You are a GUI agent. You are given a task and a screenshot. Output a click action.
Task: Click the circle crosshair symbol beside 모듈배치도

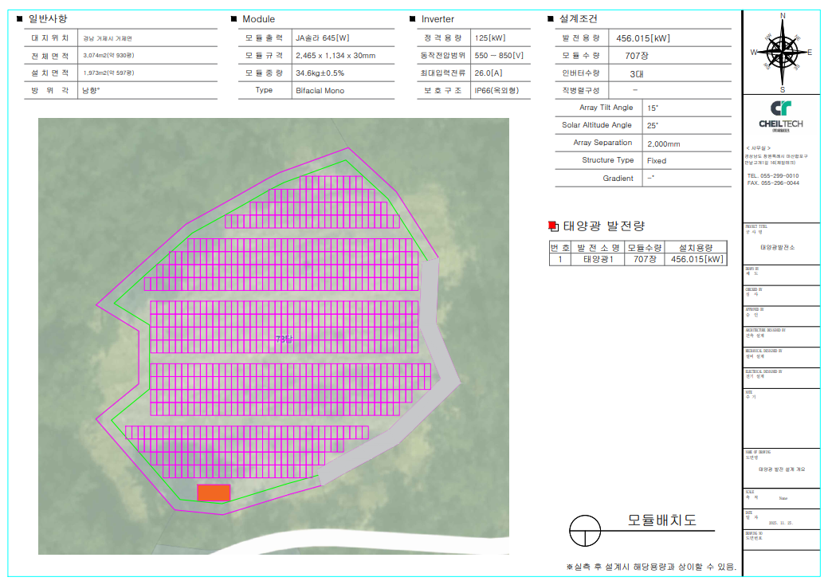(586, 528)
